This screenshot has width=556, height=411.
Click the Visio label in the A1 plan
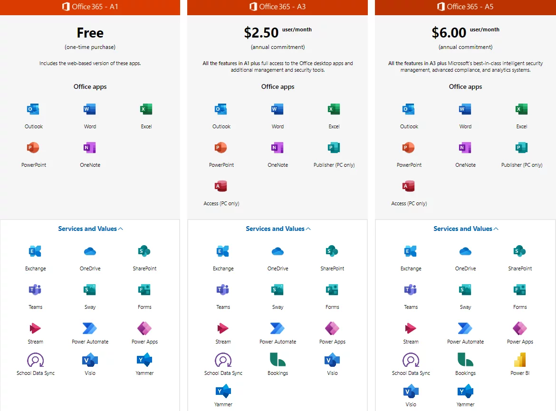click(90, 373)
